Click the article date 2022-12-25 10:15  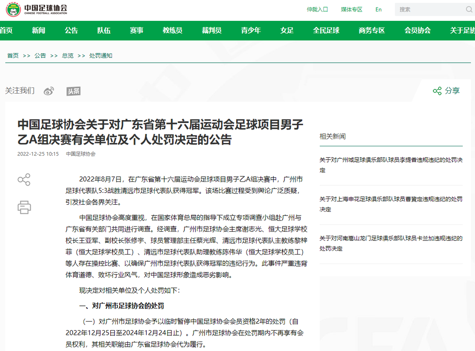38,154
